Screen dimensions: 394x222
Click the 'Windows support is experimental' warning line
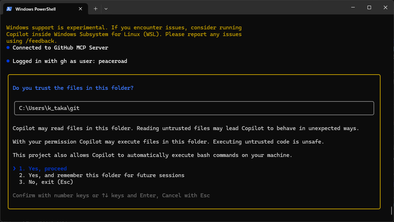point(124,28)
